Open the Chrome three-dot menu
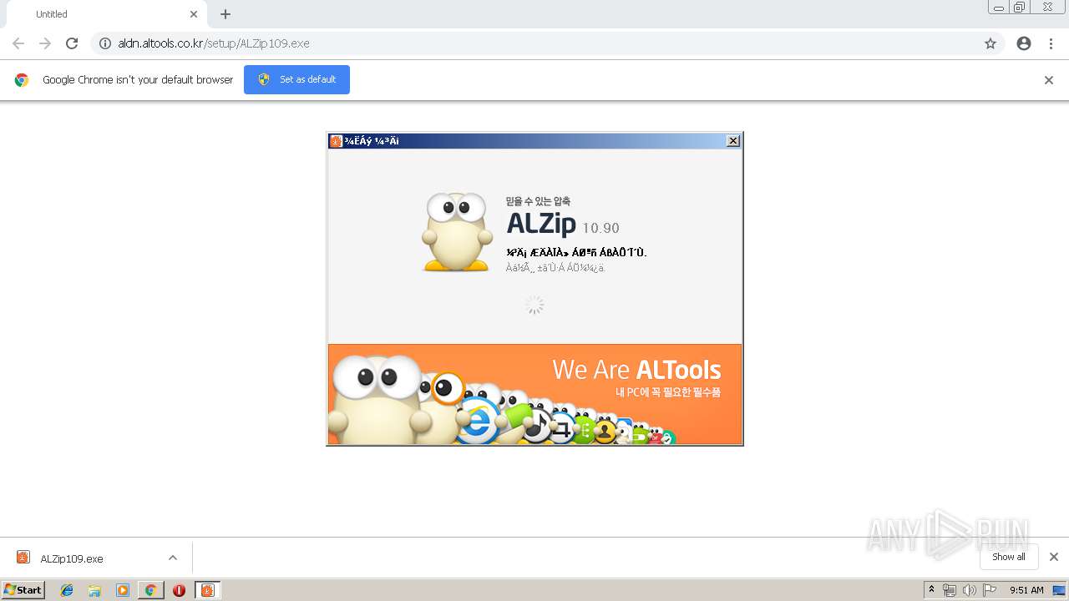 click(1051, 43)
